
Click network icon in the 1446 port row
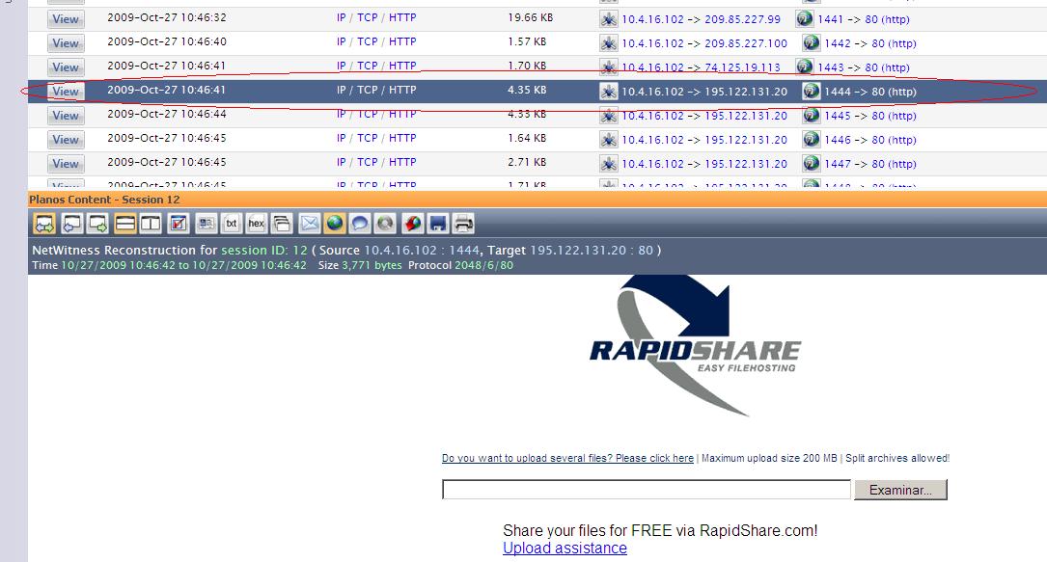608,140
